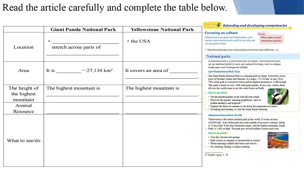Image resolution: width=304 pixels, height=170 pixels.
Task: Click the What to see/do row label
Action: click(23, 140)
